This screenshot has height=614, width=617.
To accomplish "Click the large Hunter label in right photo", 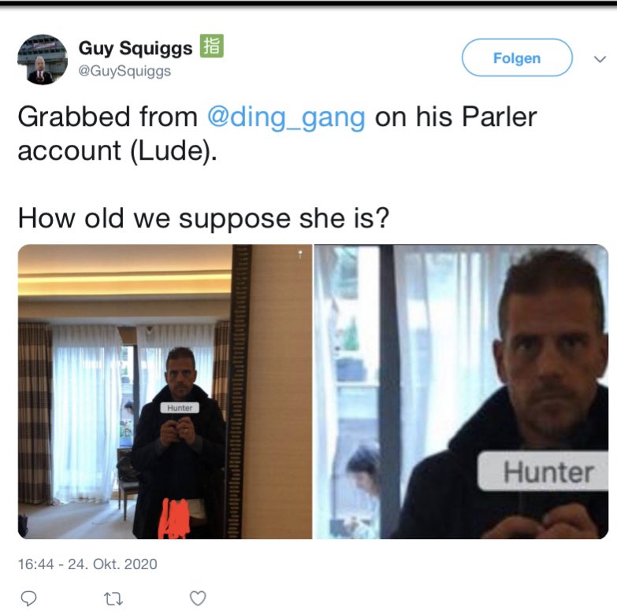I will 543,472.
